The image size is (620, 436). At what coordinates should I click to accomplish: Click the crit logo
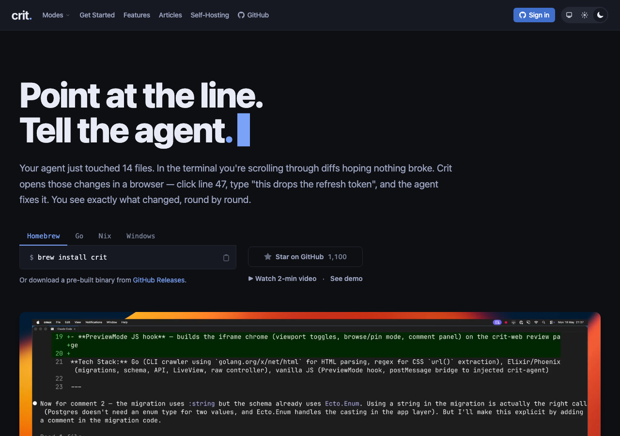(22, 15)
